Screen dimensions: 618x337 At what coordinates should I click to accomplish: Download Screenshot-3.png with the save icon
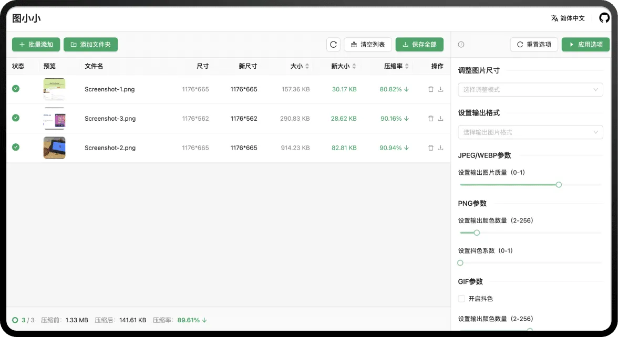440,119
